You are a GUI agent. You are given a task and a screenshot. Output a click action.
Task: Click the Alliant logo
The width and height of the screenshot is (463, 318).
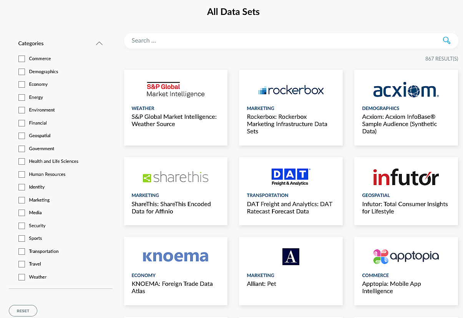[291, 257]
